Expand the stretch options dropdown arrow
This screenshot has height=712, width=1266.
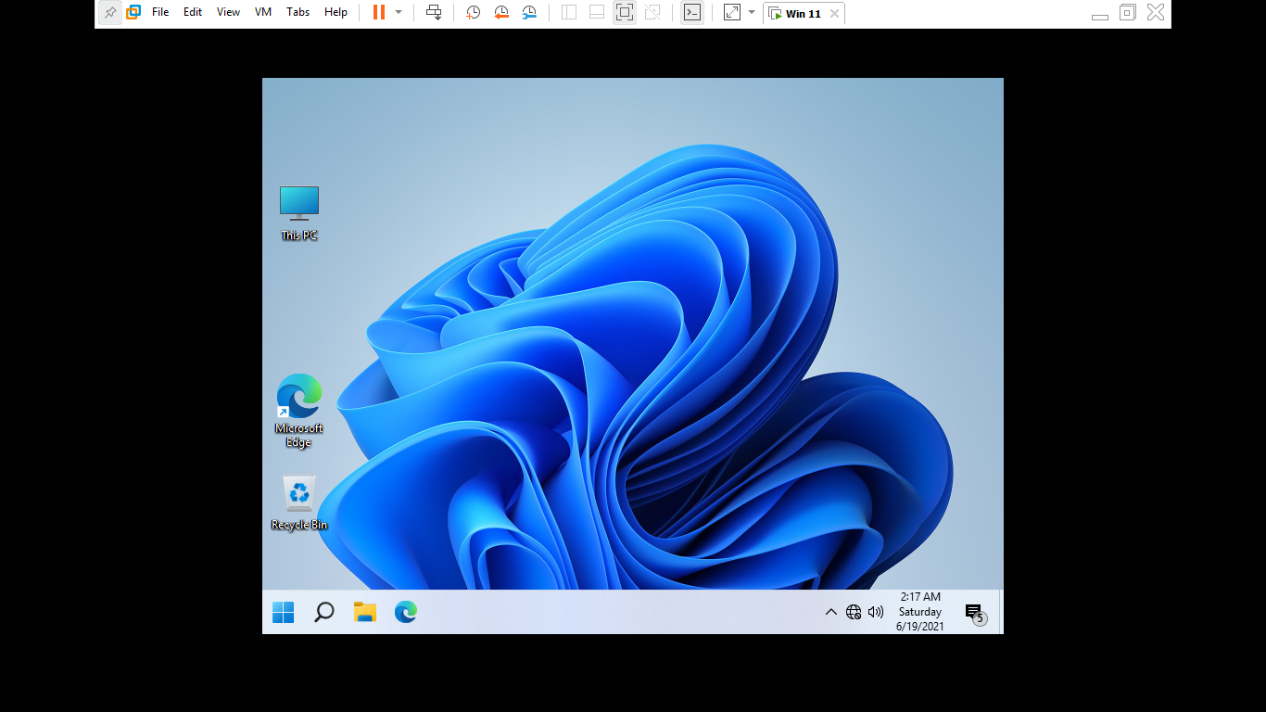(x=752, y=13)
